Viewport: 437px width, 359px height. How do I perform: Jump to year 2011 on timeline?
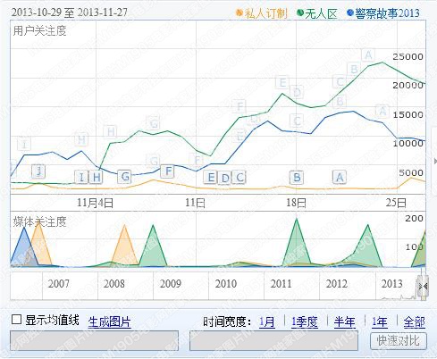tap(282, 284)
